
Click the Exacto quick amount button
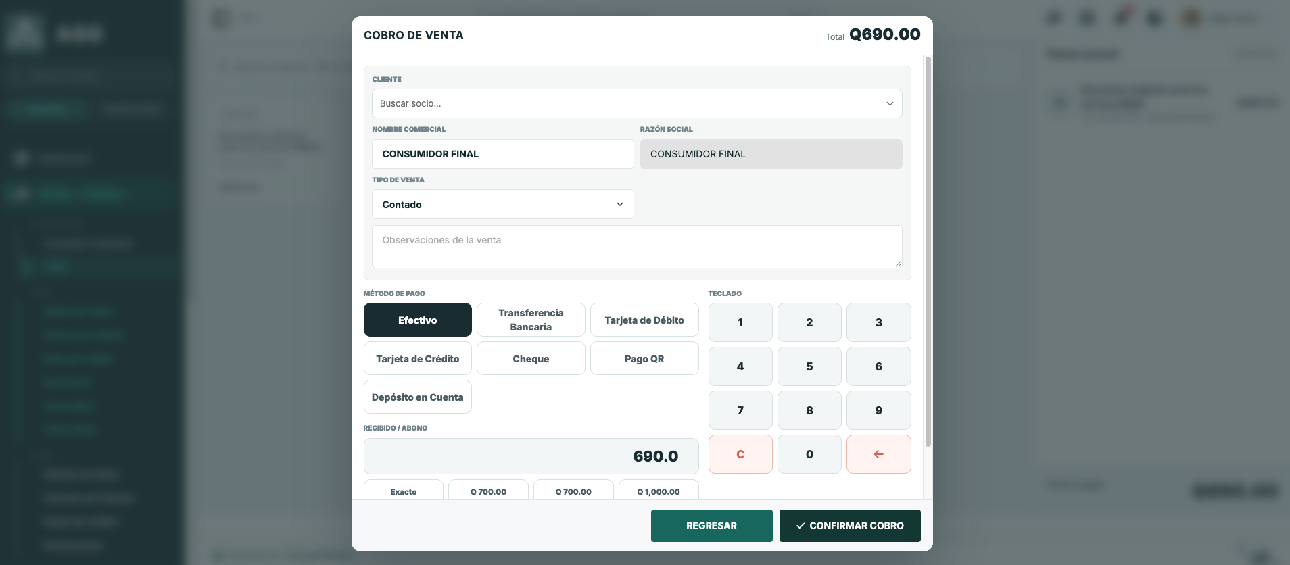pos(404,490)
